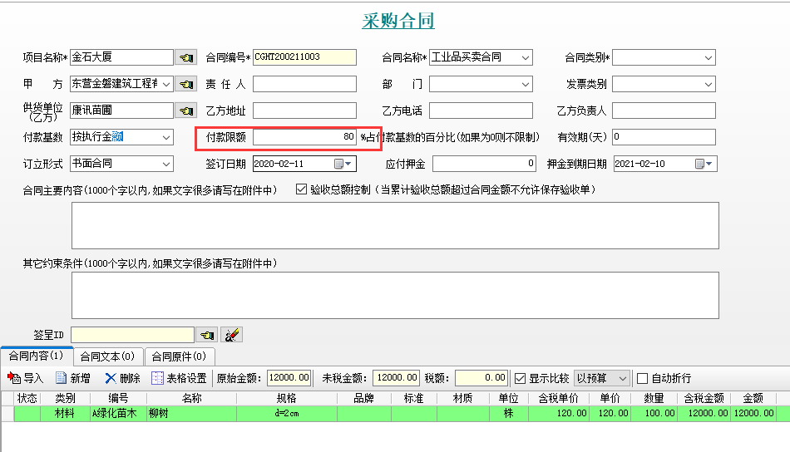Switch to the 合同原件(0) tab
The image size is (790, 452).
coord(179,356)
